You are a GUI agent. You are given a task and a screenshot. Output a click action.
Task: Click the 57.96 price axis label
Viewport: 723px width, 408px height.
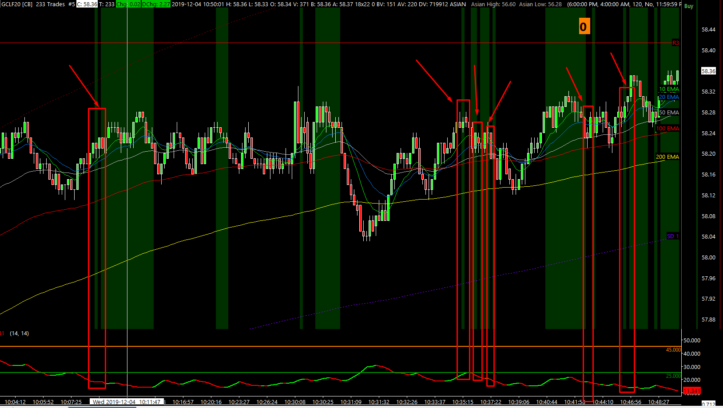708,279
